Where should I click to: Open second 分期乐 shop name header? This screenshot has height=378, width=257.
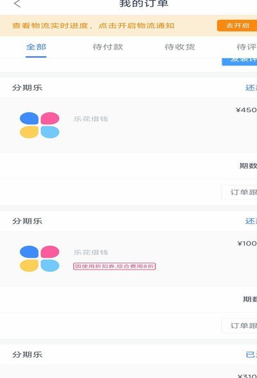[27, 221]
